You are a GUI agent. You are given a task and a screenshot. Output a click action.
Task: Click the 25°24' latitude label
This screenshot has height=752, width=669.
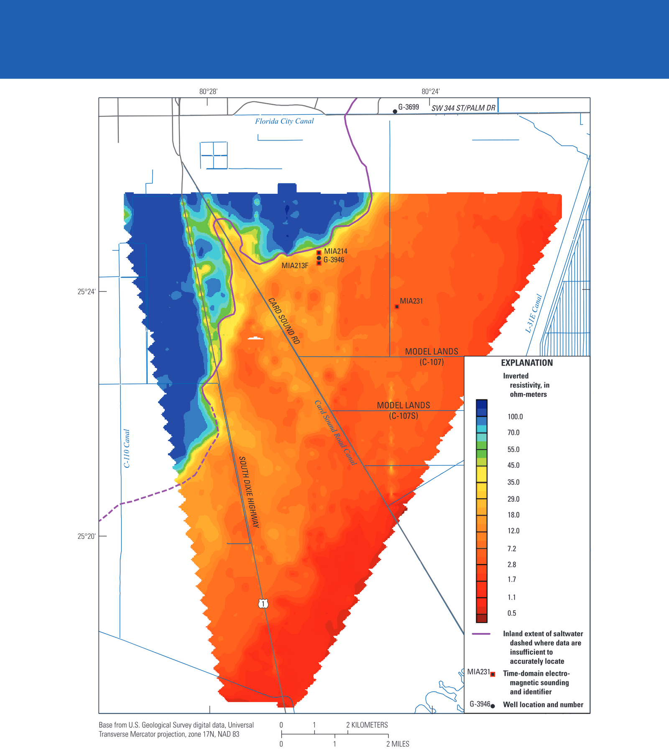(87, 292)
